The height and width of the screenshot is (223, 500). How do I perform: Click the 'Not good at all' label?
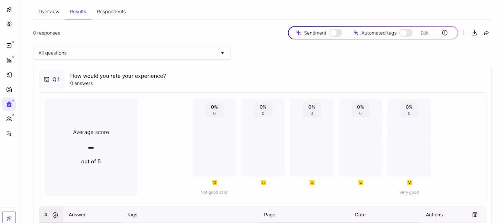click(x=214, y=192)
